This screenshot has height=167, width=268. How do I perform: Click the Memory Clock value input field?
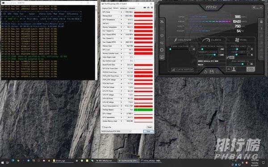[x=222, y=55]
